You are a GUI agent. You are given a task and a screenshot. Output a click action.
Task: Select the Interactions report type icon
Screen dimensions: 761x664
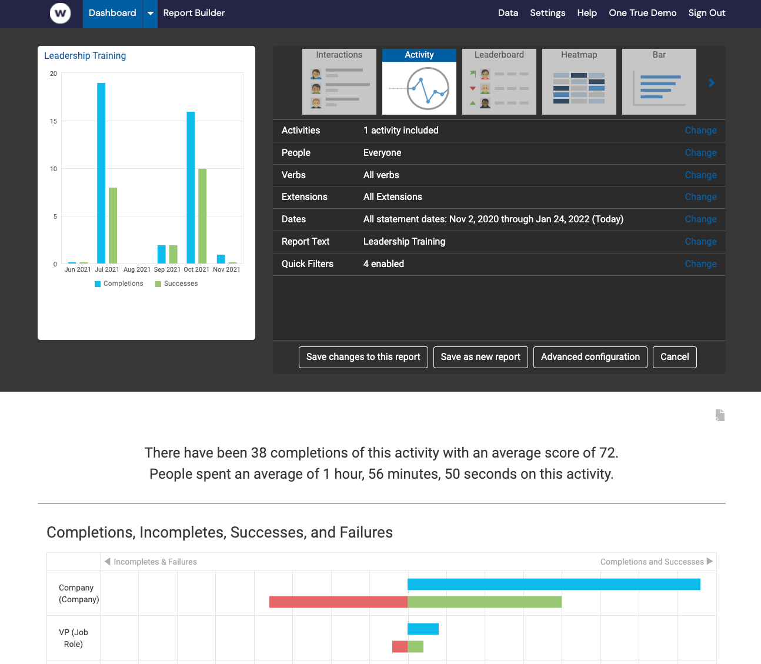(339, 81)
